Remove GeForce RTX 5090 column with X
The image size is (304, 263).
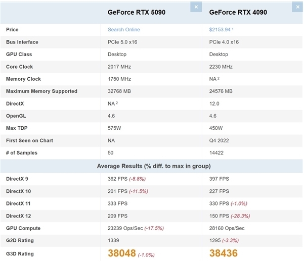click(x=196, y=7)
